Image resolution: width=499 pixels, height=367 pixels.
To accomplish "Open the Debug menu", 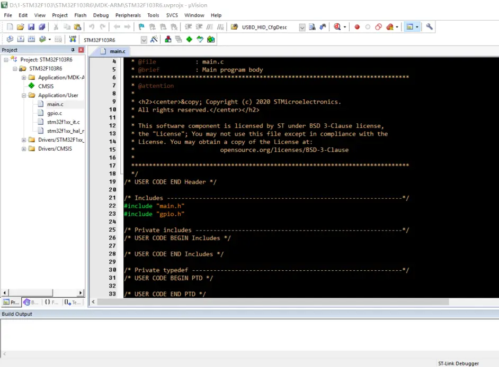I will pos(101,15).
